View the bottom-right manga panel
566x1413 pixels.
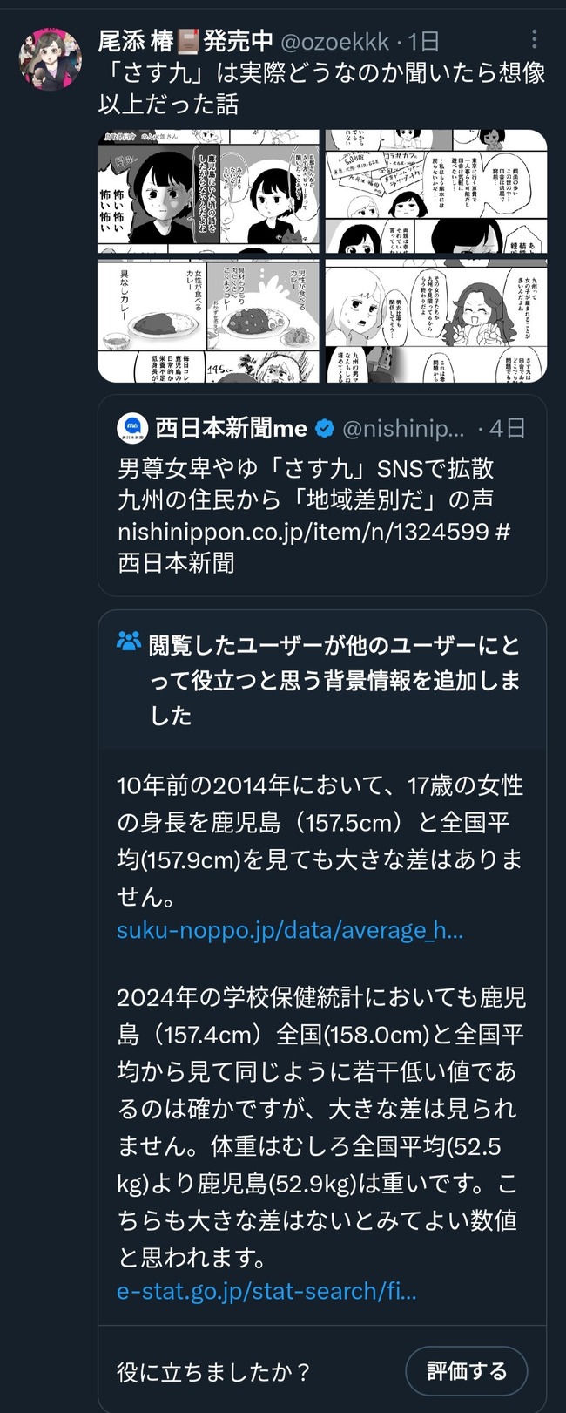click(x=436, y=320)
